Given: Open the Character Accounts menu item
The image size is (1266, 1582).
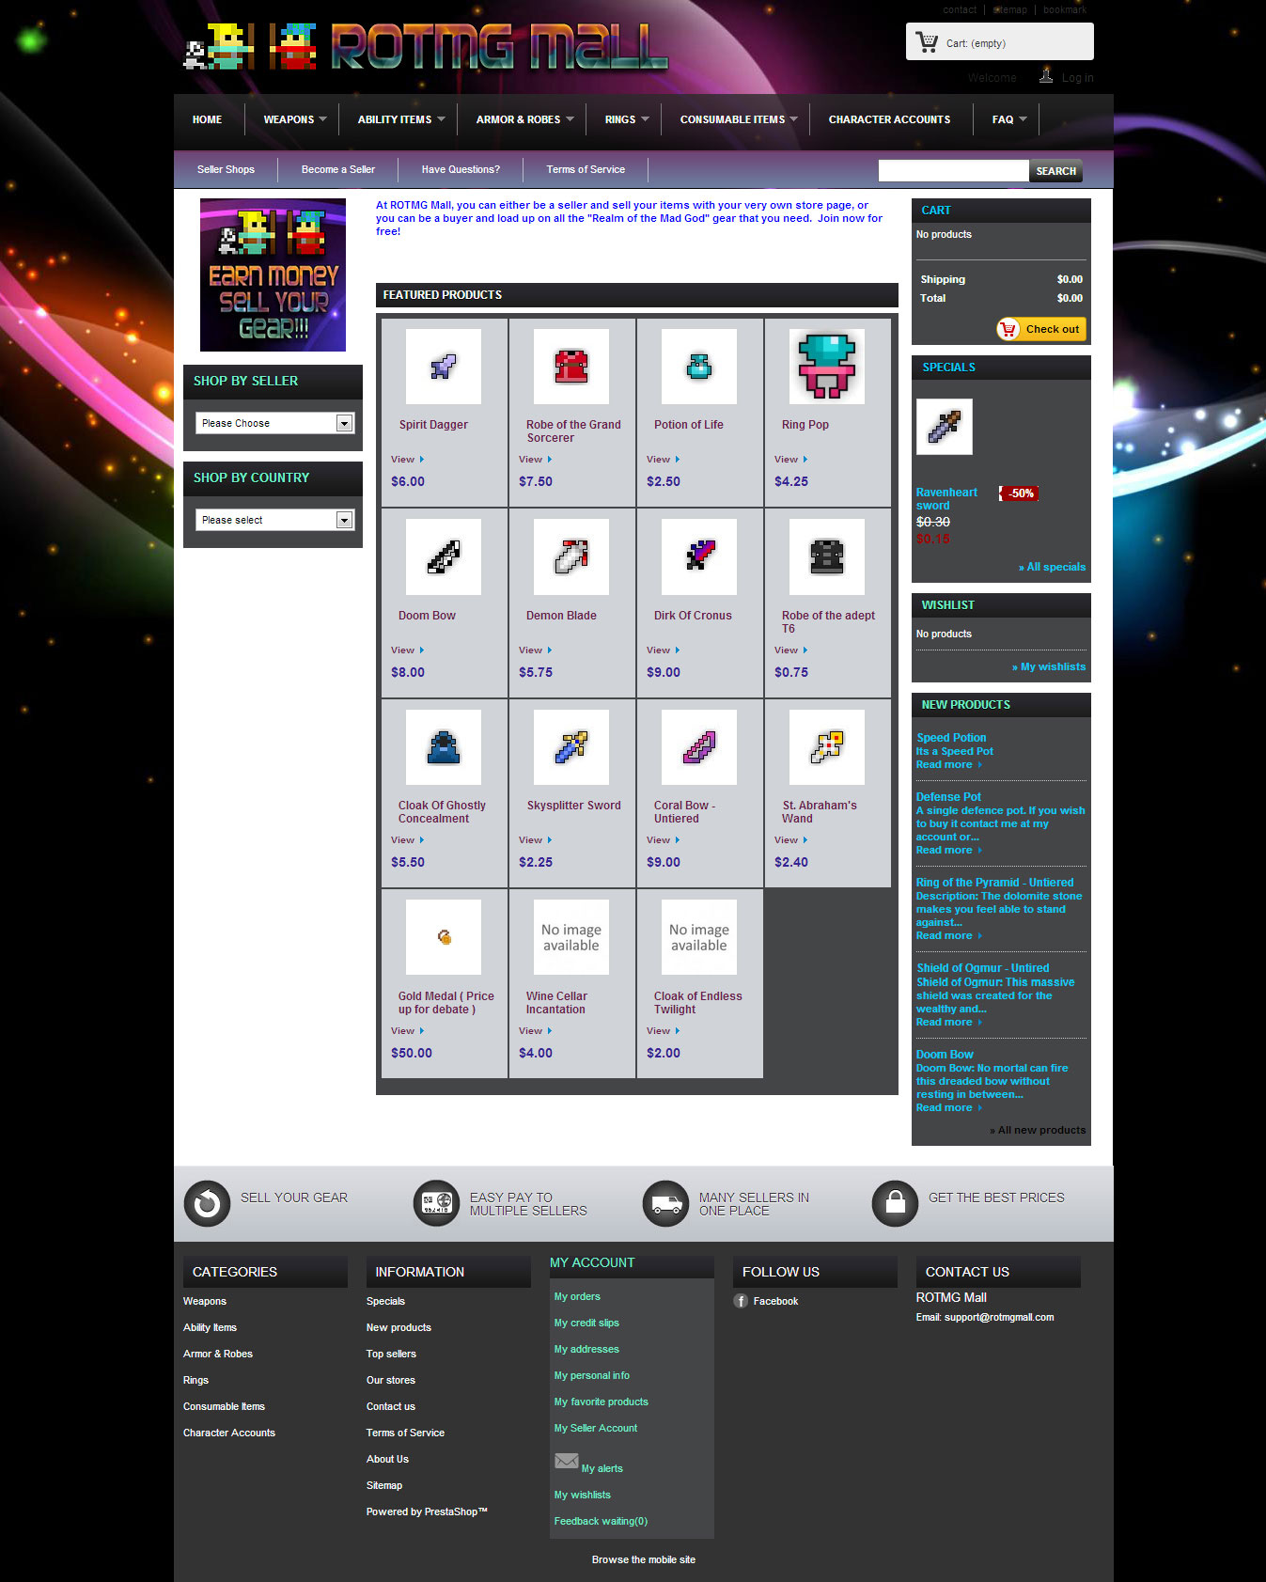Looking at the screenshot, I should click(x=889, y=119).
